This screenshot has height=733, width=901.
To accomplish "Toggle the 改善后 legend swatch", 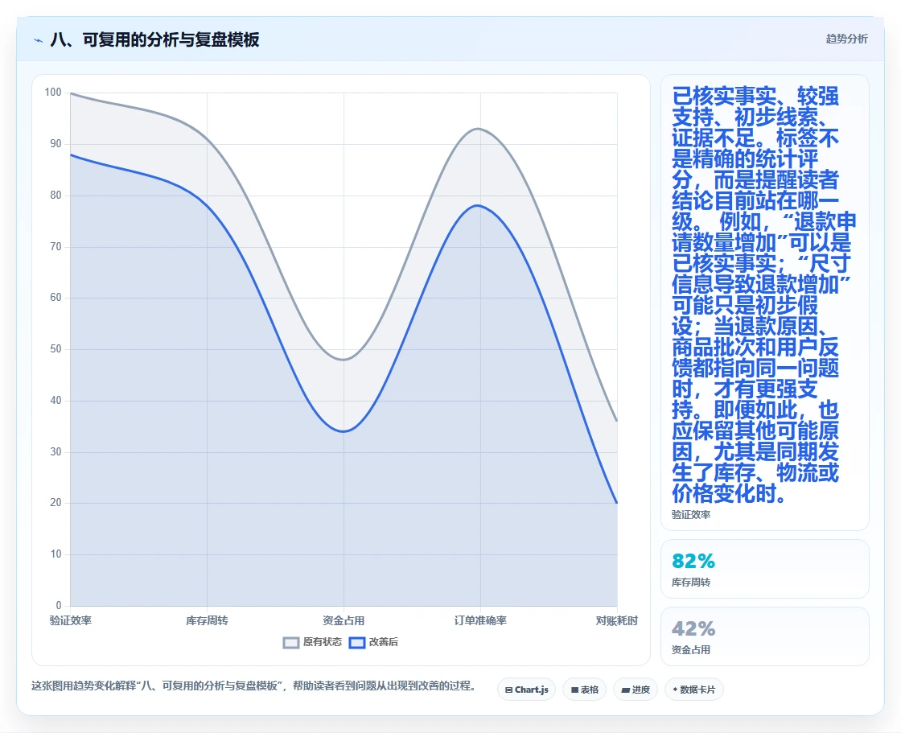I will pyautogui.click(x=357, y=642).
